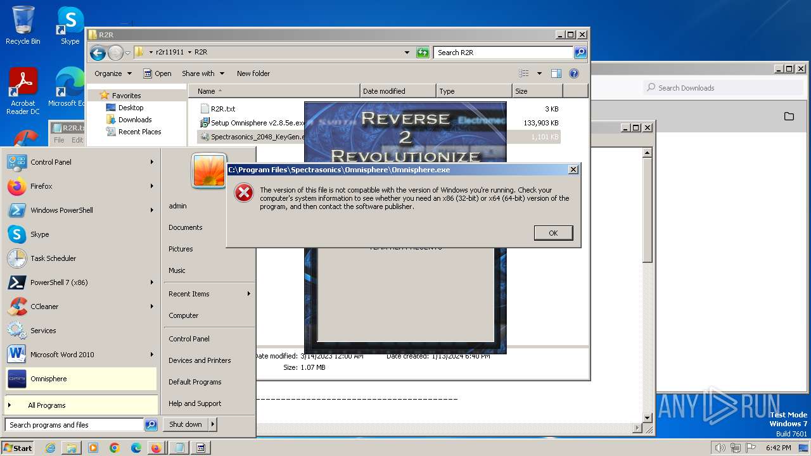
Task: Click the Search Downloads field in the background window
Action: (x=722, y=88)
